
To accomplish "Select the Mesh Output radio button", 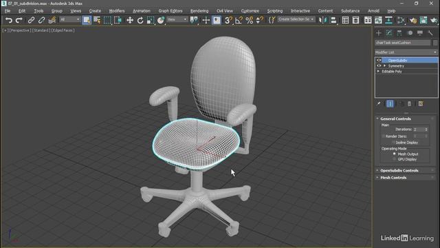I will [x=394, y=154].
